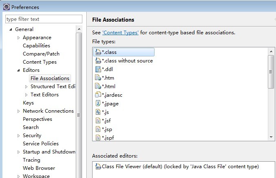The image size is (276, 178).
Task: Expand the Security preferences node
Action: tap(18, 136)
